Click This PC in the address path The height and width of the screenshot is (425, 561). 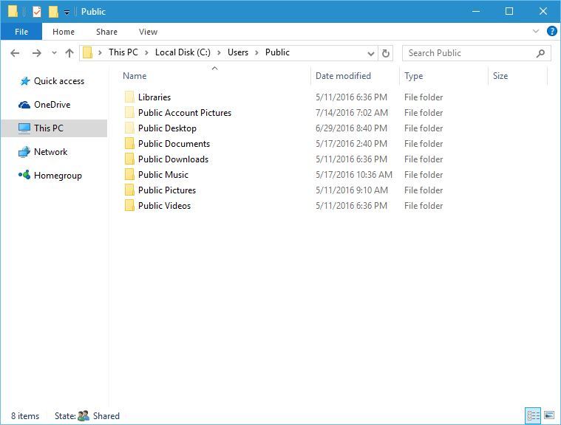point(123,52)
